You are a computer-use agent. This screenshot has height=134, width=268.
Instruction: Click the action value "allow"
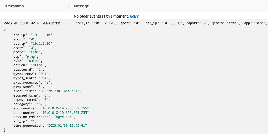point(39,65)
